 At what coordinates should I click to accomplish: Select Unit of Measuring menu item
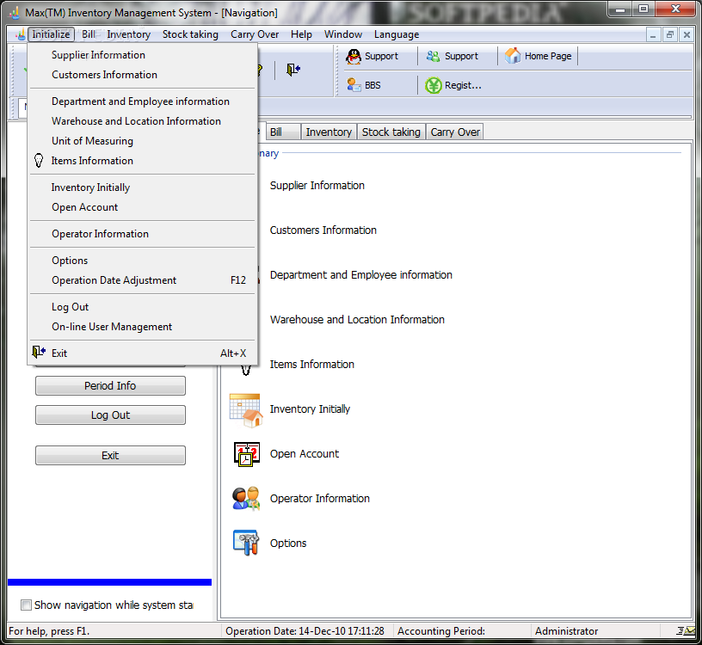(142, 141)
